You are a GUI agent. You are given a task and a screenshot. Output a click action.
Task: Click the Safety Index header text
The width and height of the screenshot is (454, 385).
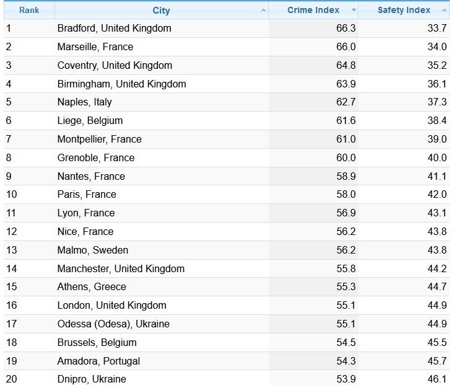pyautogui.click(x=404, y=11)
